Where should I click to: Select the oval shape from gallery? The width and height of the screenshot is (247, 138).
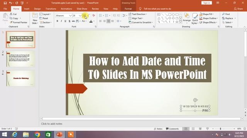pyautogui.click(x=173, y=15)
